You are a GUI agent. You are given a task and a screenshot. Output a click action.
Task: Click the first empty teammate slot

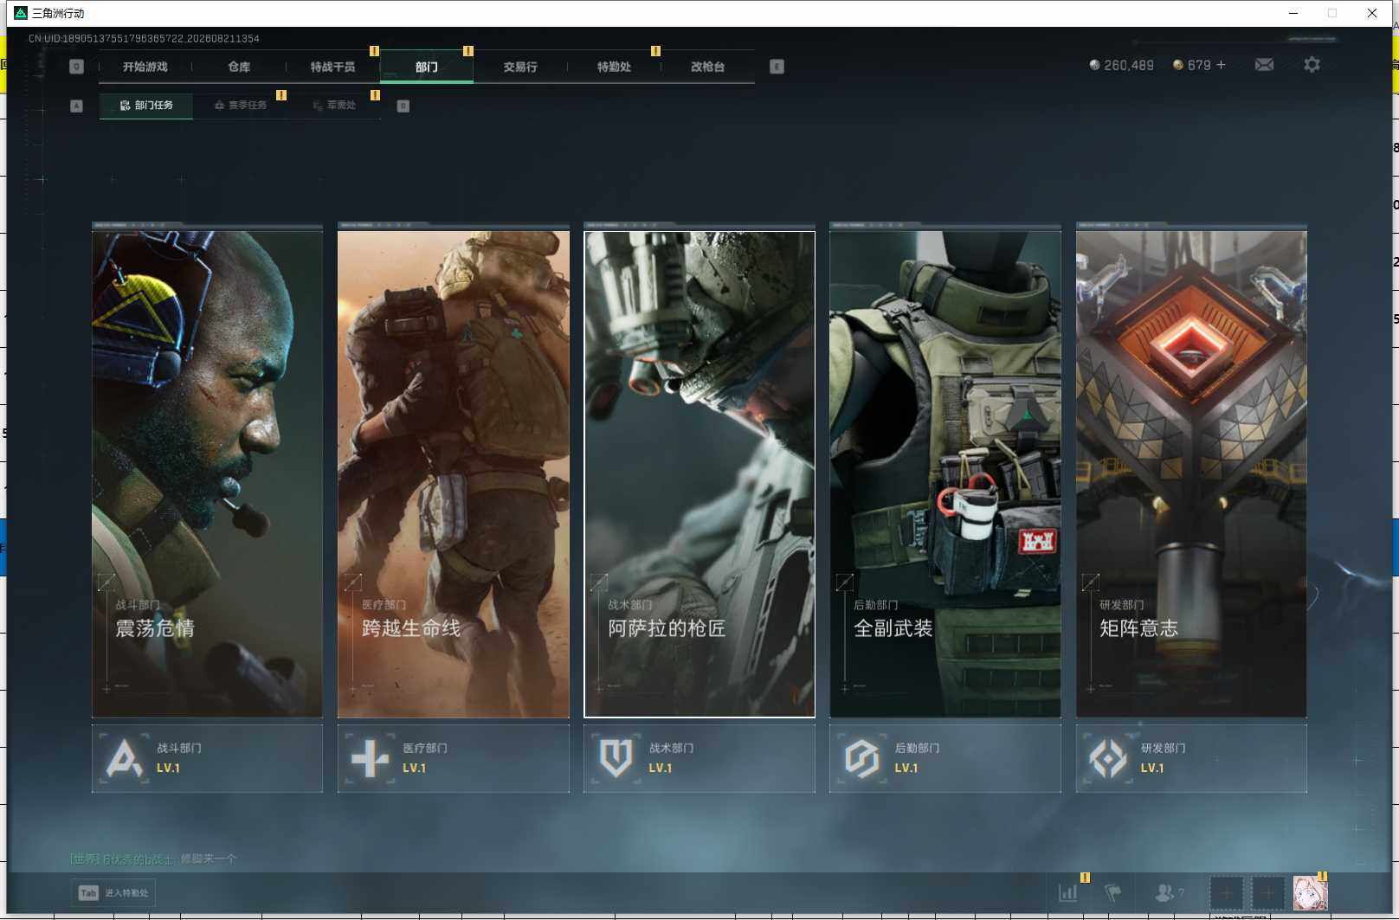pyautogui.click(x=1226, y=892)
